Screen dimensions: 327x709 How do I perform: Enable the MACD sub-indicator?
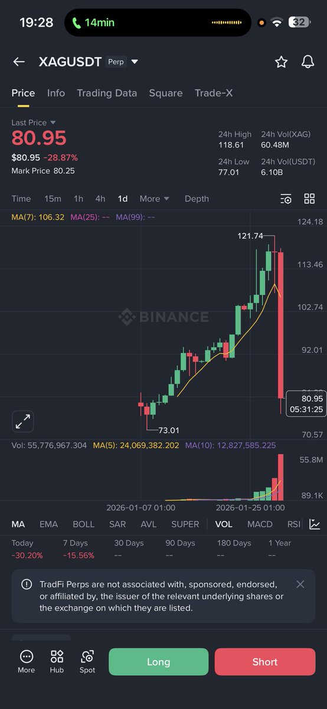point(260,524)
